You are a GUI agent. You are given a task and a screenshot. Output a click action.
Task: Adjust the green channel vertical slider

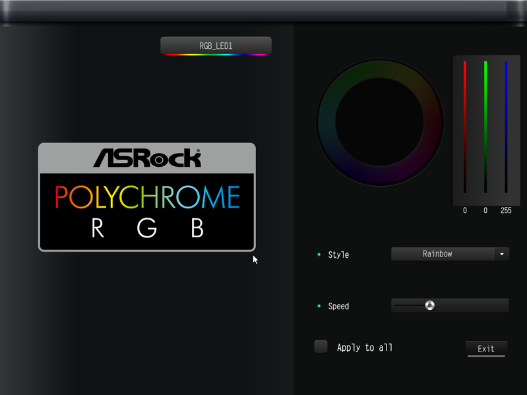coord(485,127)
